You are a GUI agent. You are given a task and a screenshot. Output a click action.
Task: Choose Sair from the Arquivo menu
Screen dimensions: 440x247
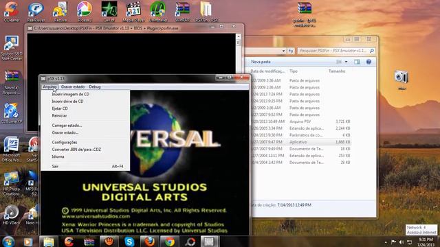click(x=85, y=166)
